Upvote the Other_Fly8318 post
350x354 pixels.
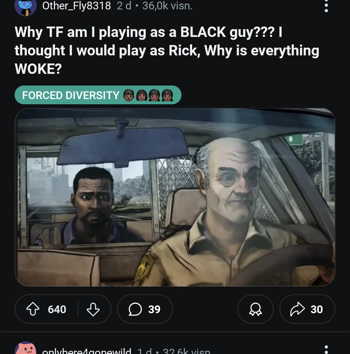coord(33,309)
